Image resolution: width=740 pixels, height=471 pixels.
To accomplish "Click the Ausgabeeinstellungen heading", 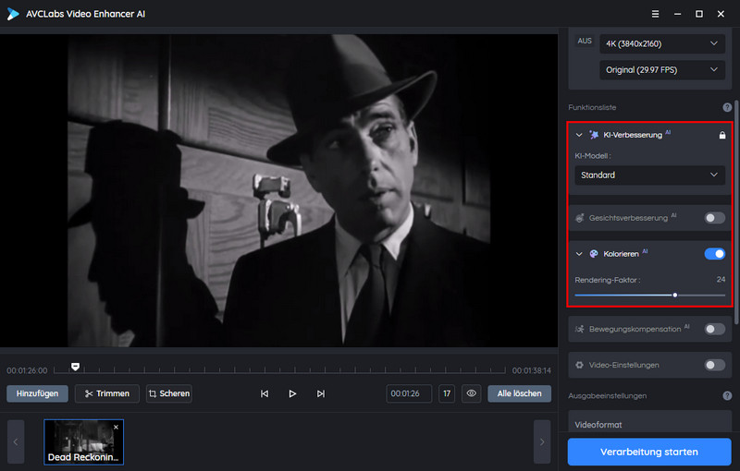I will (x=607, y=395).
